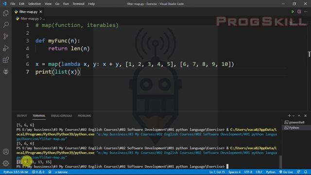
Task: Click return len(n) on line 4
Action: 69,49
